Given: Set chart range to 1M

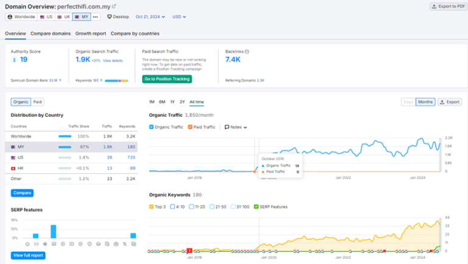Looking at the screenshot, I should (152, 102).
